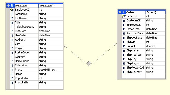Click the E element icon beside Freight
This screenshot has width=170, height=95.
pos(124,46)
